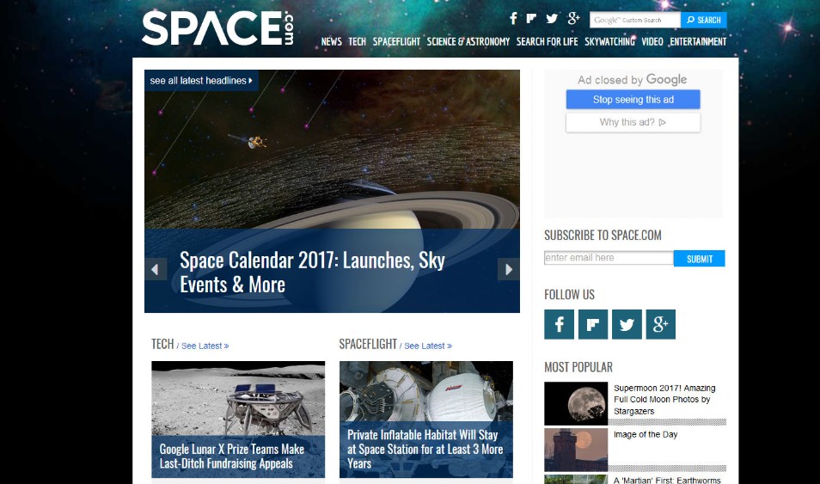
Task: Open the 'Supermoon 2017! Amazing Full Cold Moon' link
Action: click(664, 399)
